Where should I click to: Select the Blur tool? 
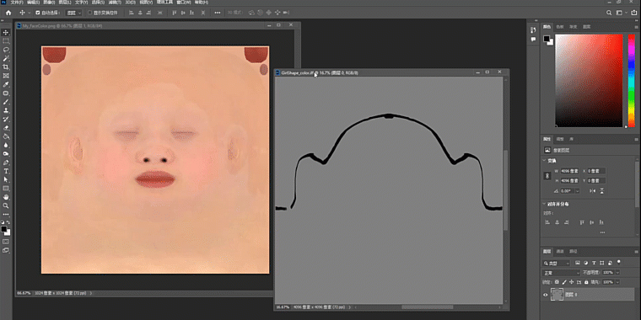6,145
